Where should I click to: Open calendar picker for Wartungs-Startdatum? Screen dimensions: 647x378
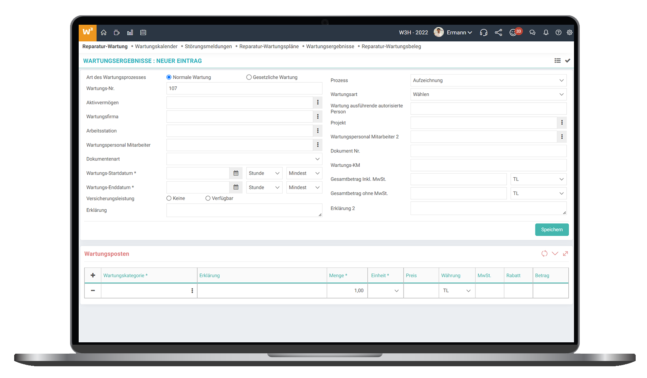(236, 173)
